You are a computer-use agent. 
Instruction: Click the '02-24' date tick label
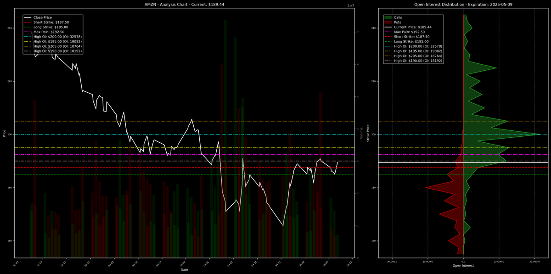tap(88, 263)
